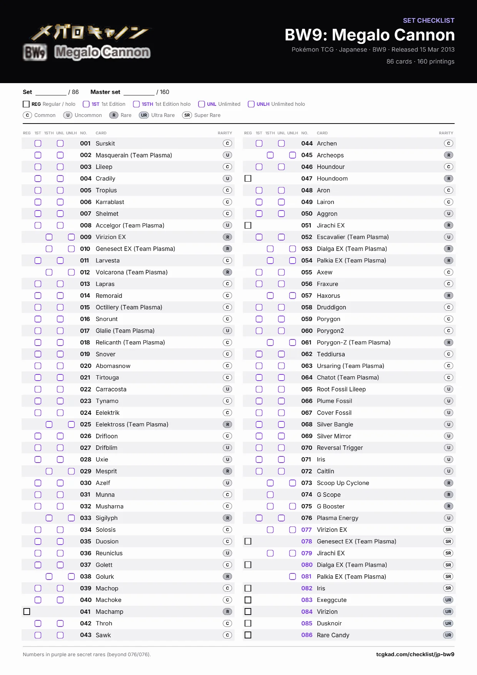Viewport: 477px width, 675px height.
Task: Open the tcgkad.com/checklist/jp-bw9 link
Action: click(415, 654)
